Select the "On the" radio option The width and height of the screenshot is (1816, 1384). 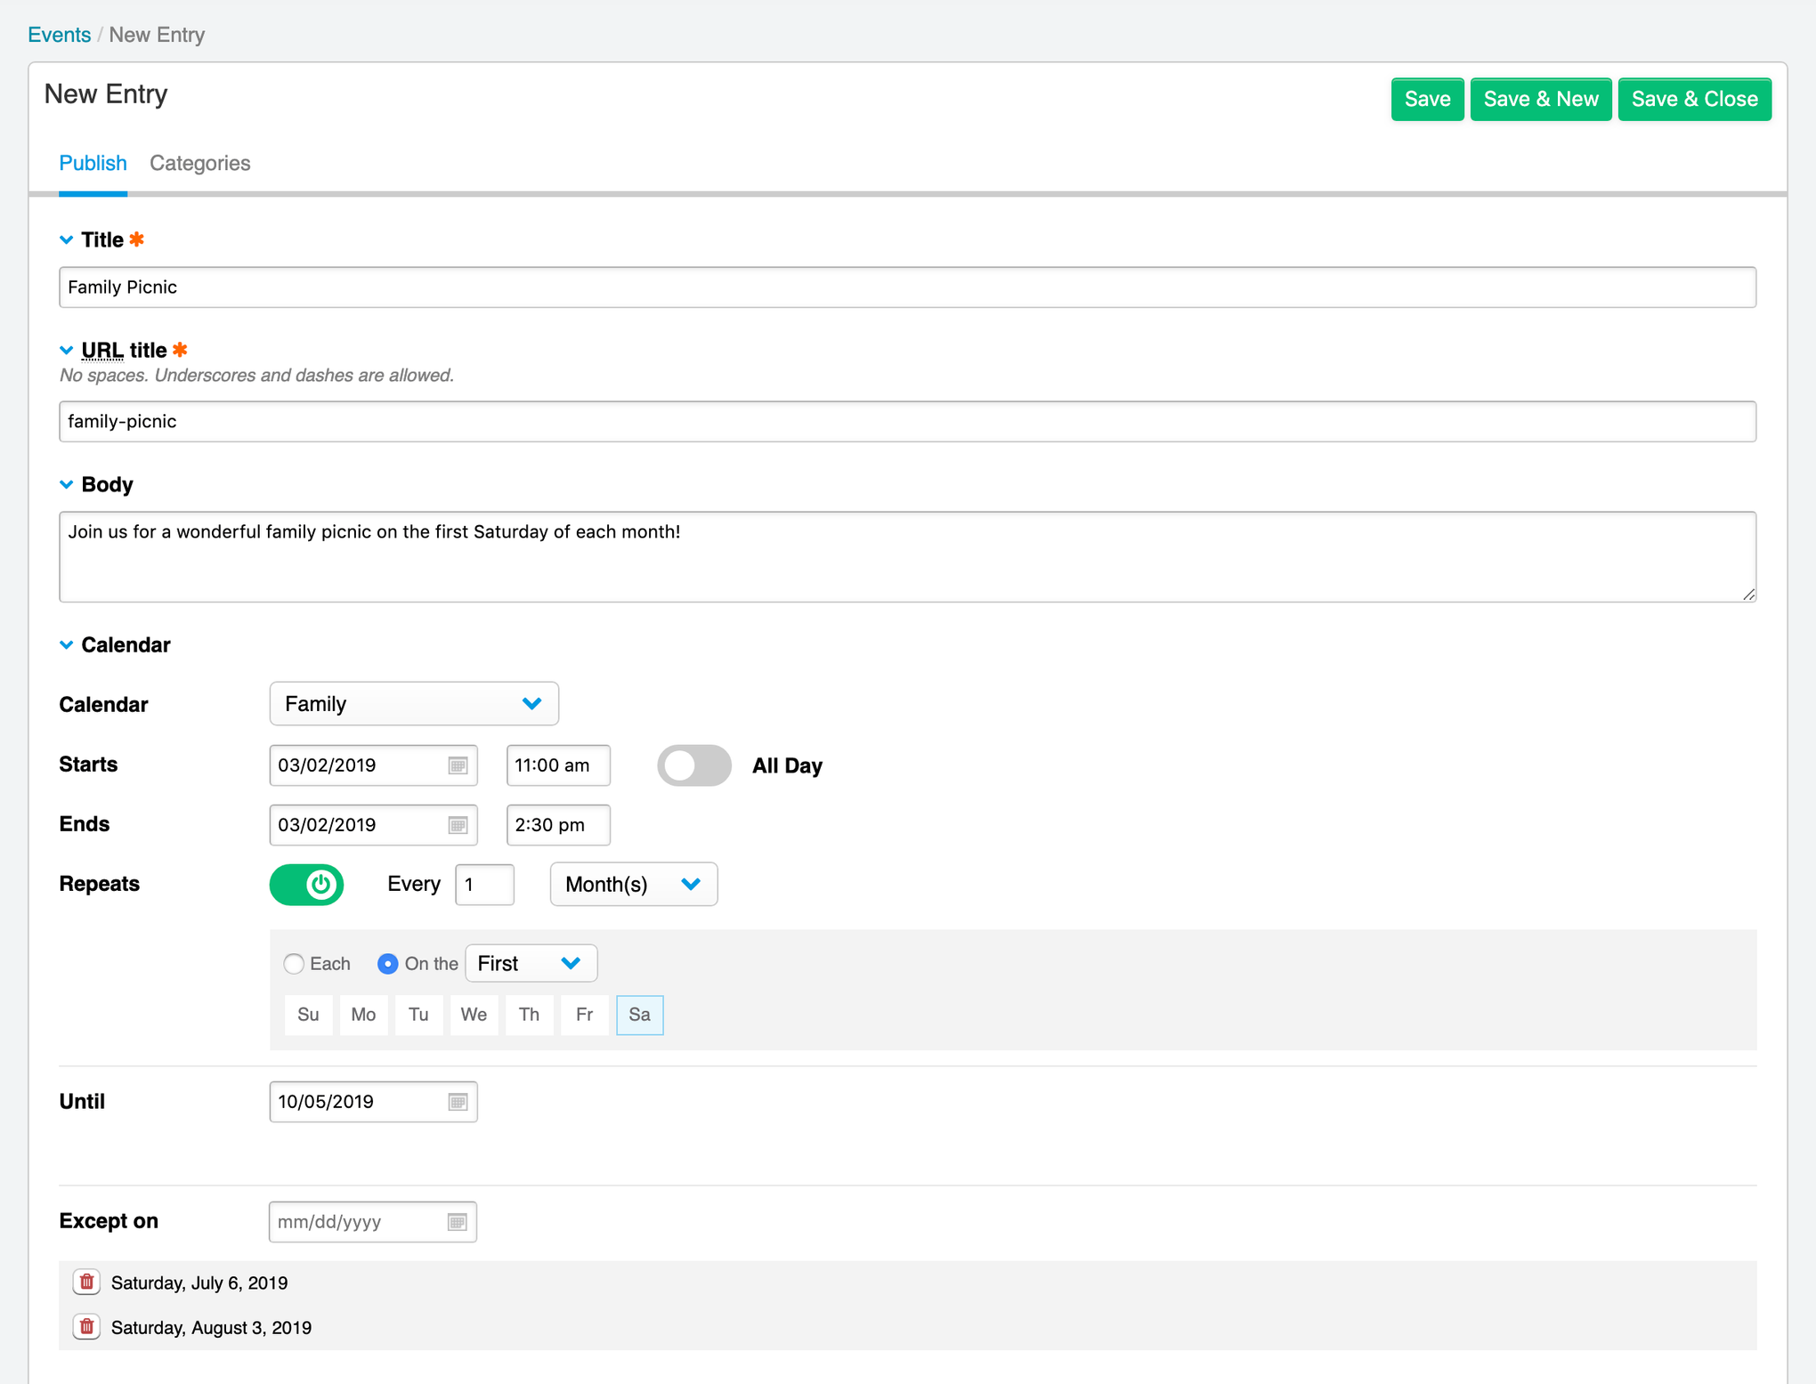[388, 963]
